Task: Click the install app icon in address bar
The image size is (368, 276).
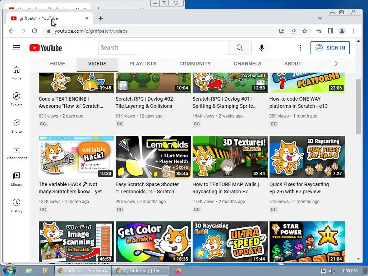Action: [x=282, y=31]
